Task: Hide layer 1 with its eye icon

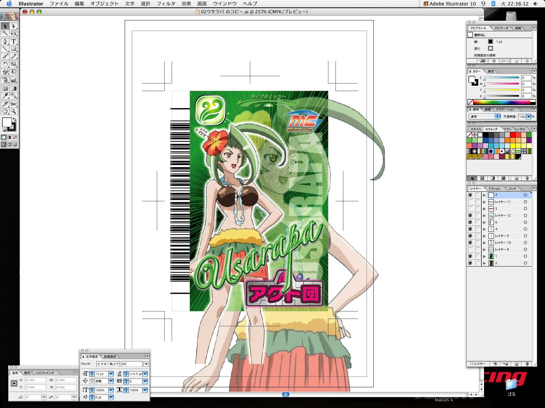Action: pos(470,256)
